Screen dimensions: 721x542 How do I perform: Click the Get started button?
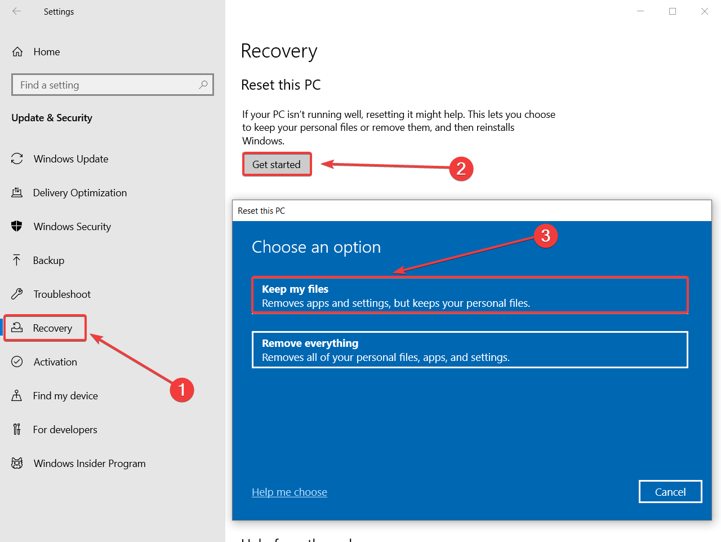pos(277,165)
